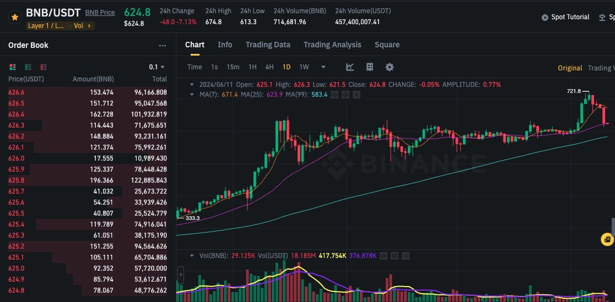Select the 1H interval
Viewport: 615px width, 302px height.
[252, 67]
